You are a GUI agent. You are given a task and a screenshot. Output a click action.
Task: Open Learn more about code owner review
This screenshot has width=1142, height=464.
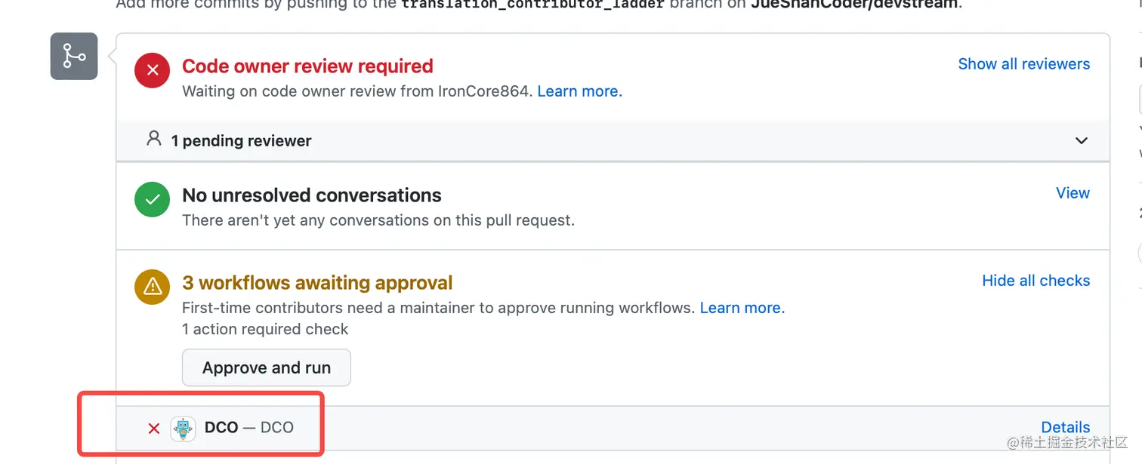click(579, 91)
